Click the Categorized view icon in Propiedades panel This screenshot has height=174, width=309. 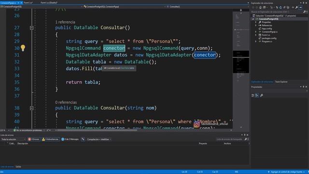point(253,96)
